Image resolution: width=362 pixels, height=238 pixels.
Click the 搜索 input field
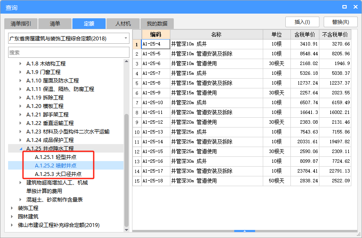tap(69, 53)
